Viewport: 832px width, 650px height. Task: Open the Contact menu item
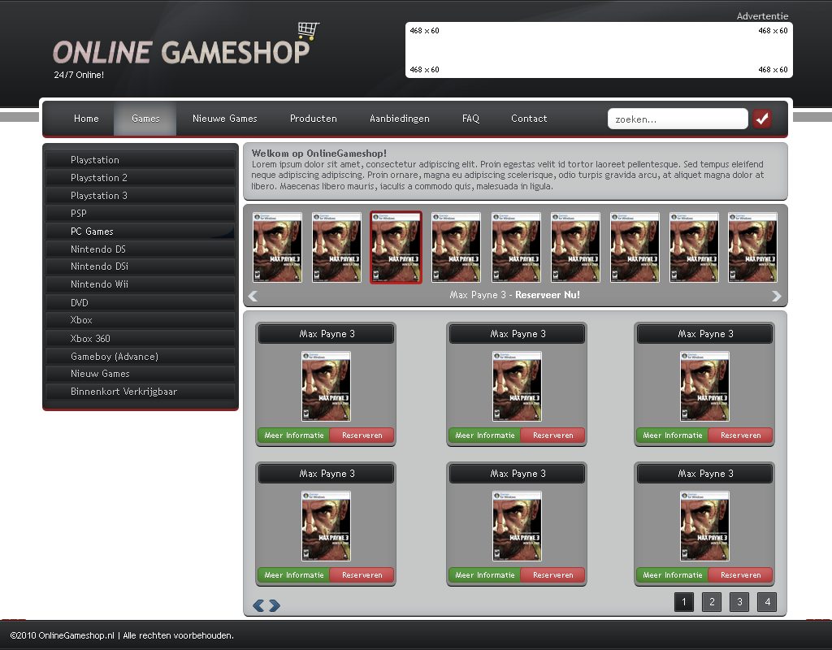(529, 119)
